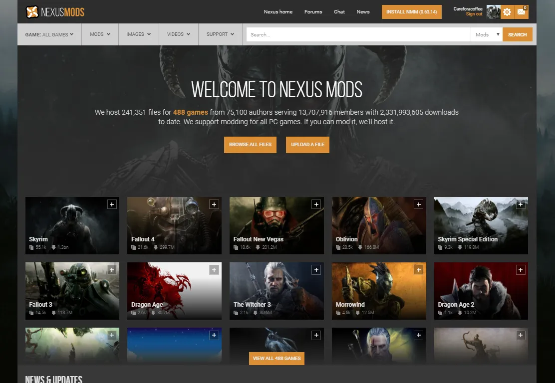Click Upload a File button
Screen dimensions: 555x383
coord(307,145)
